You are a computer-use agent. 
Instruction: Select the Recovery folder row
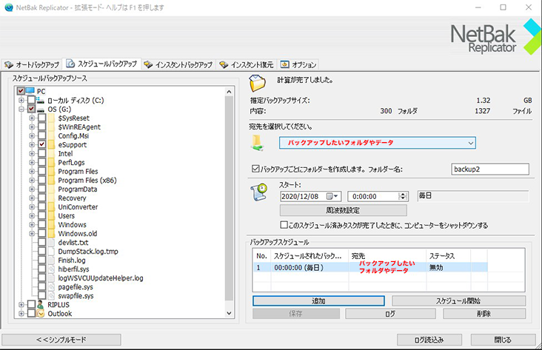pyautogui.click(x=72, y=198)
